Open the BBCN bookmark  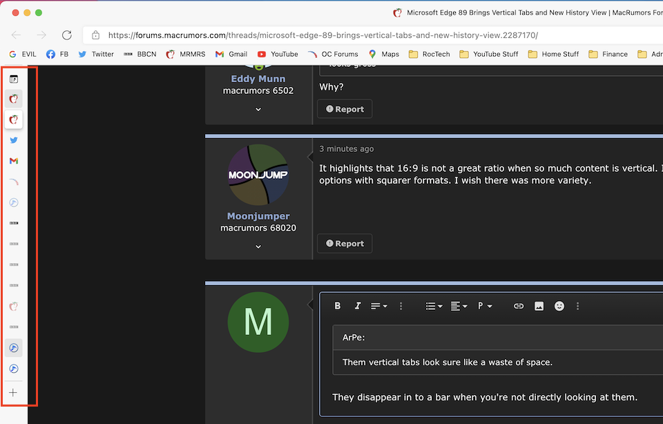[140, 54]
